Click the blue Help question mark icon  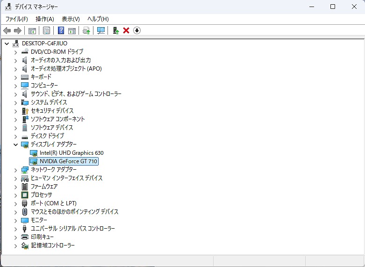[61, 31]
